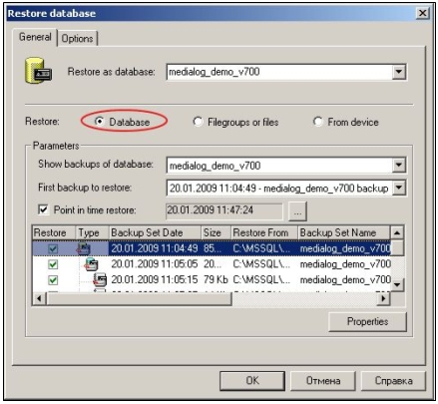Click the Restore column header
Screen dimensions: 438x404
(54, 232)
